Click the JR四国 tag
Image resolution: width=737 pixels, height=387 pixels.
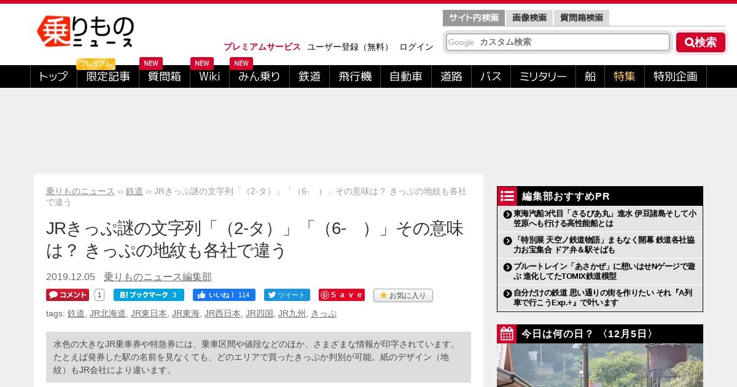point(259,313)
